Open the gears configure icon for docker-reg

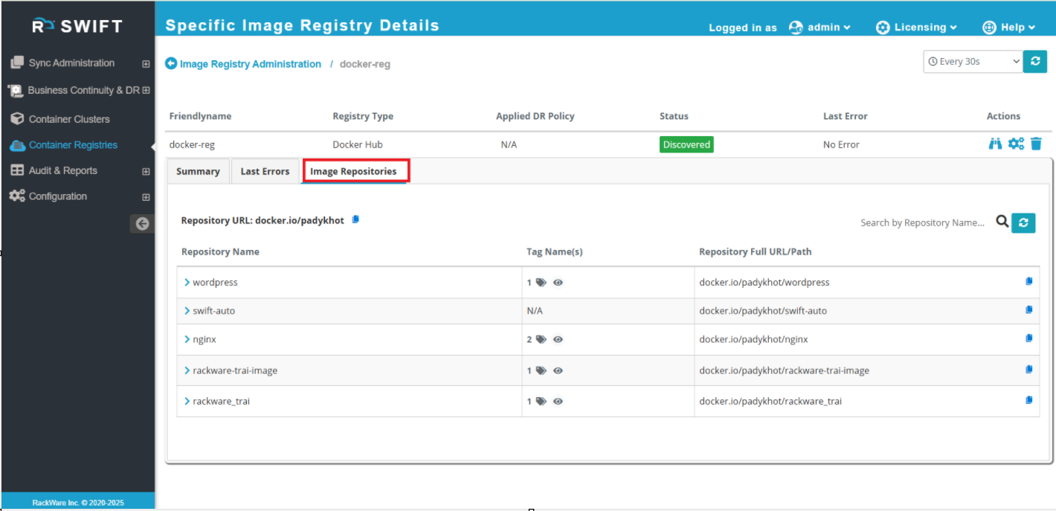click(1016, 144)
